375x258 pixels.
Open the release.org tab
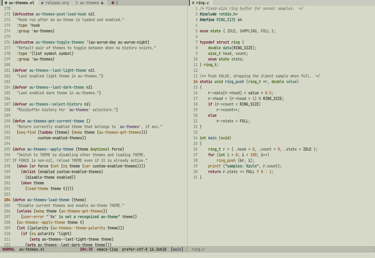(54, 3)
